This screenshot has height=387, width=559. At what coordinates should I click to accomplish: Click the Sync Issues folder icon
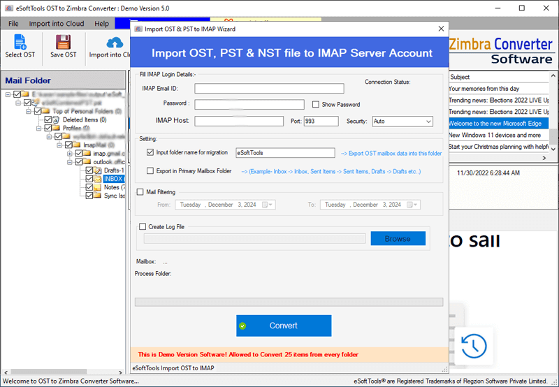click(97, 196)
